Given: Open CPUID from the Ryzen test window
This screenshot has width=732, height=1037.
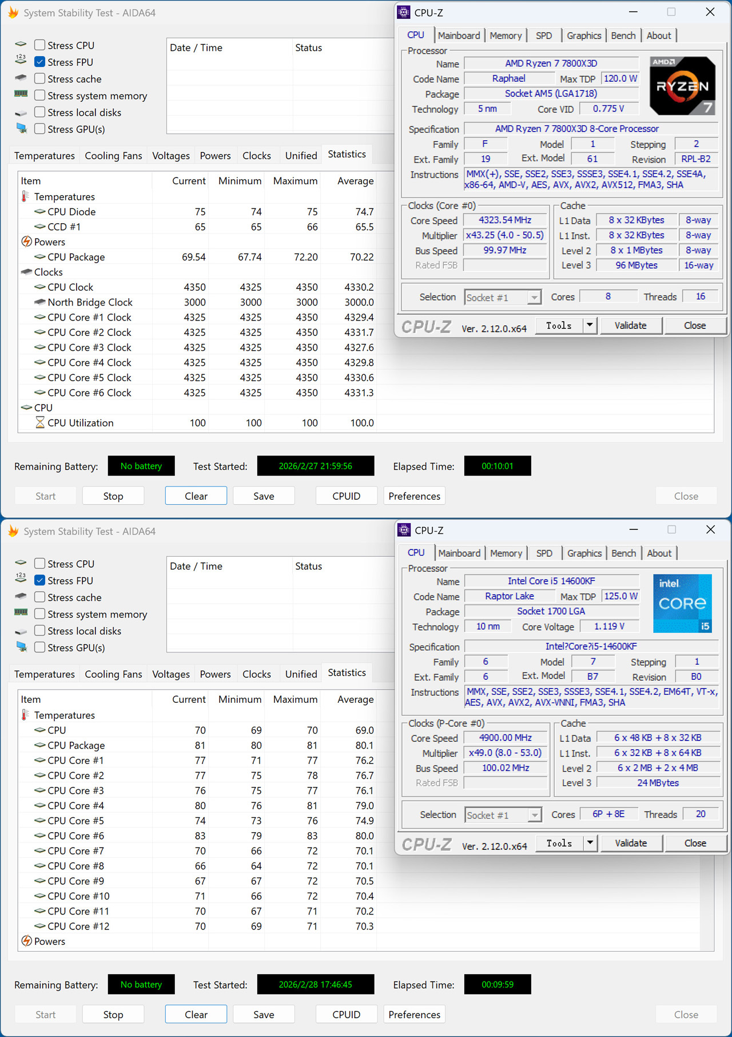Looking at the screenshot, I should tap(347, 496).
